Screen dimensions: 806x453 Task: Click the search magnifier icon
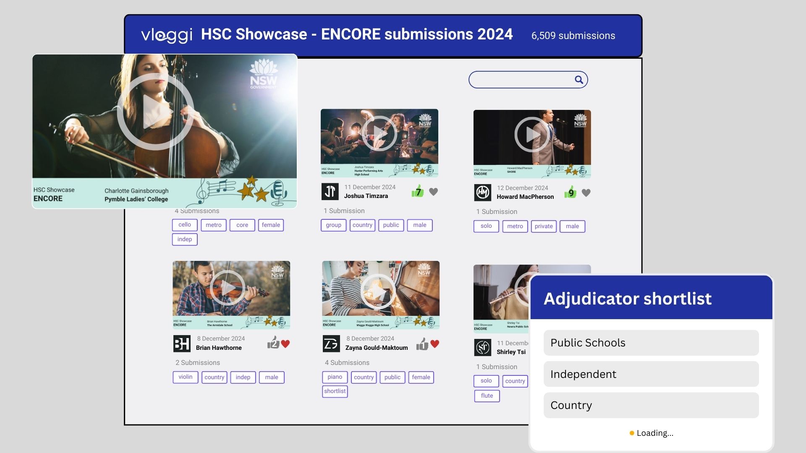(578, 79)
